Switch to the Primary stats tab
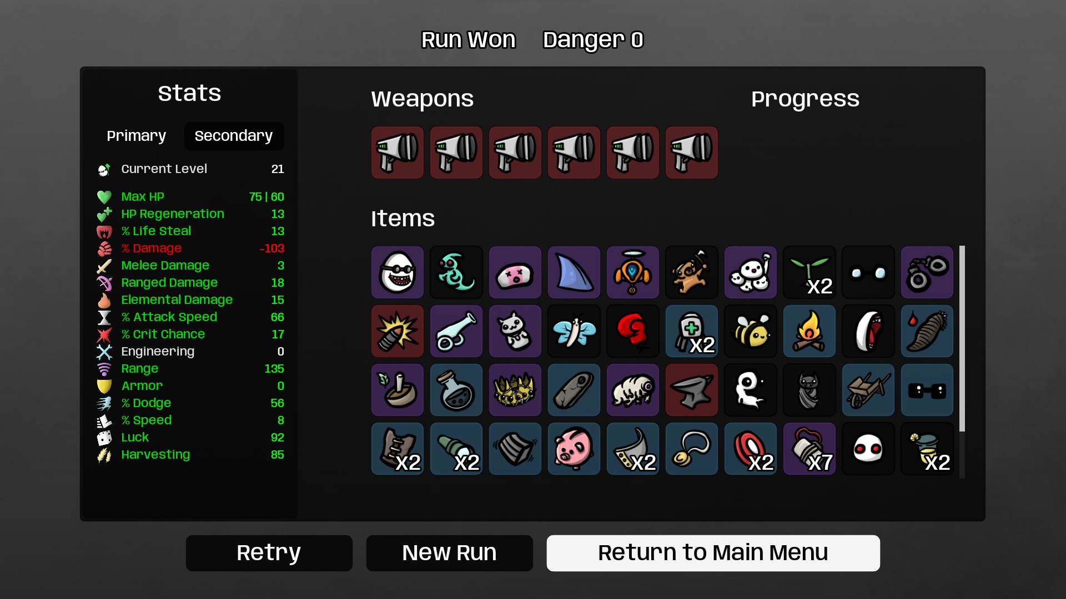1066x599 pixels. (x=137, y=136)
